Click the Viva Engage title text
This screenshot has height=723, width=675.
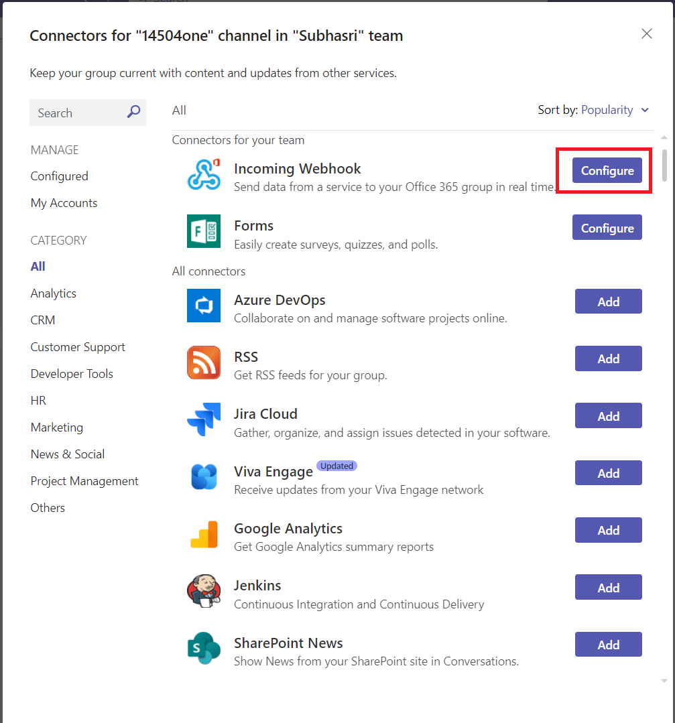(x=273, y=472)
